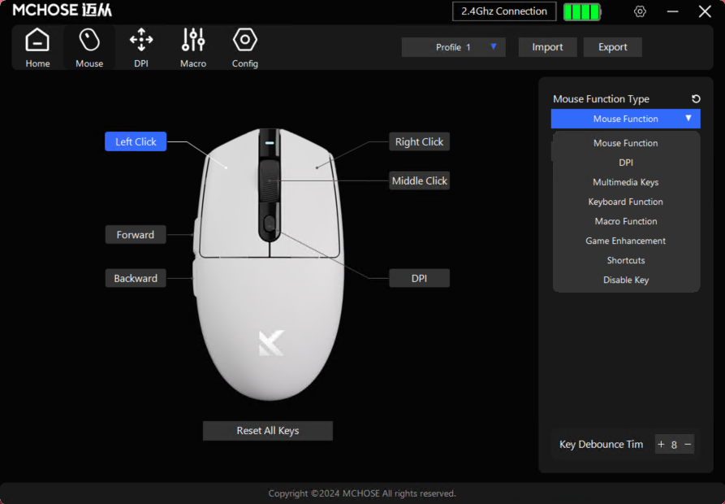This screenshot has width=725, height=504.
Task: Select the Backward button label
Action: point(136,278)
